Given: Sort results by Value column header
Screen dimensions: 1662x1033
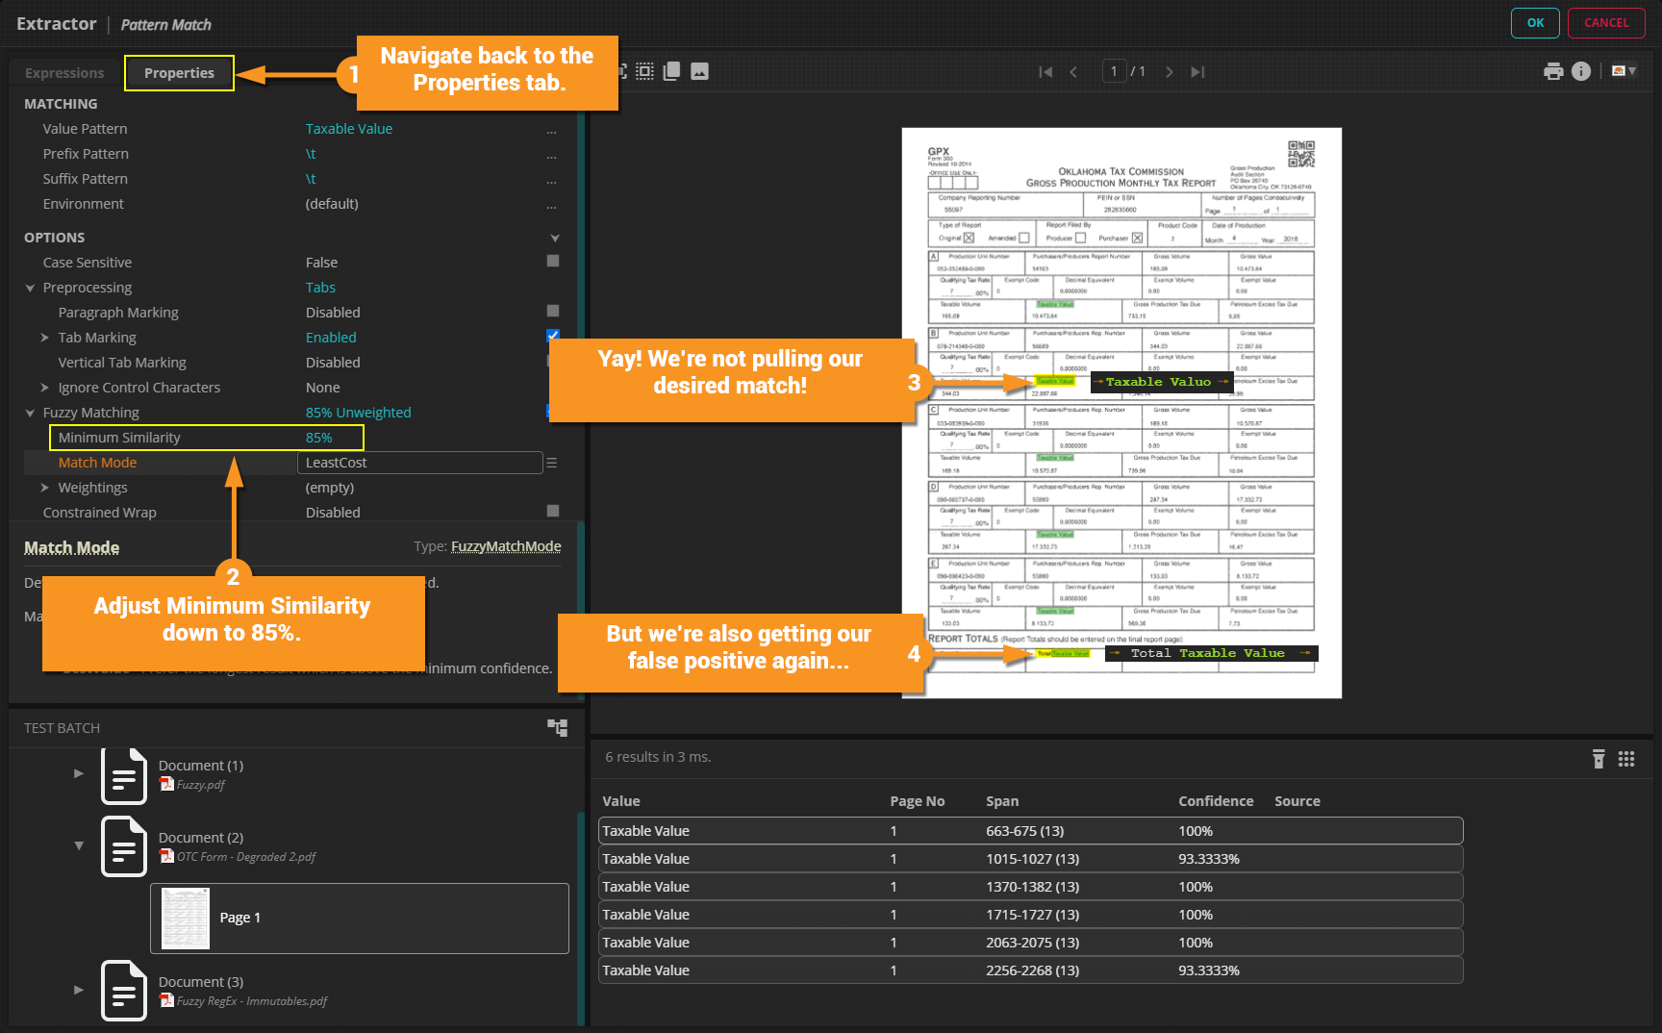Looking at the screenshot, I should coord(621,801).
